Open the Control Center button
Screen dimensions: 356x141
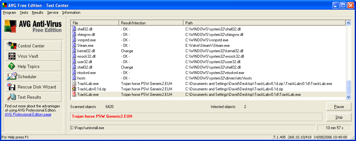point(33,46)
